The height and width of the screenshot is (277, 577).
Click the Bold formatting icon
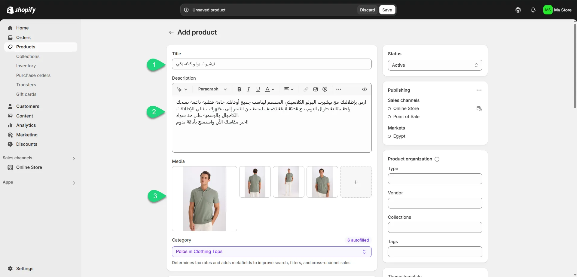pos(239,89)
